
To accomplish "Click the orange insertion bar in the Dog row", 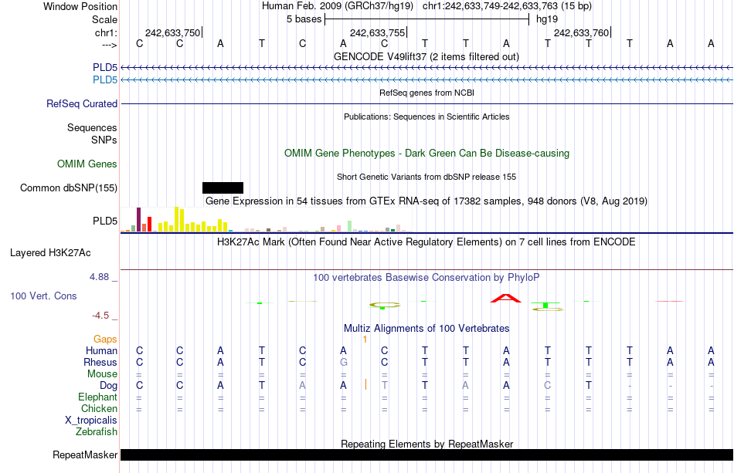I will coord(365,385).
